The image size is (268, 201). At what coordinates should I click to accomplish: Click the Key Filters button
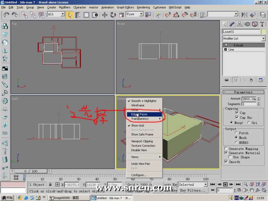(x=193, y=191)
